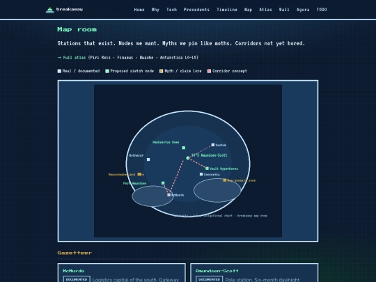Viewport: 376px width, 282px height.
Task: Select the Vault Hyperborea node marker
Action: tap(207, 169)
